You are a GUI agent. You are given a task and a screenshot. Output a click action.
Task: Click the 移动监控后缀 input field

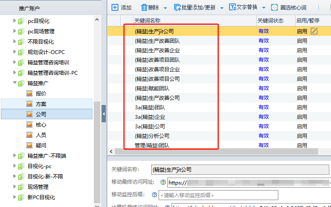click(x=218, y=195)
